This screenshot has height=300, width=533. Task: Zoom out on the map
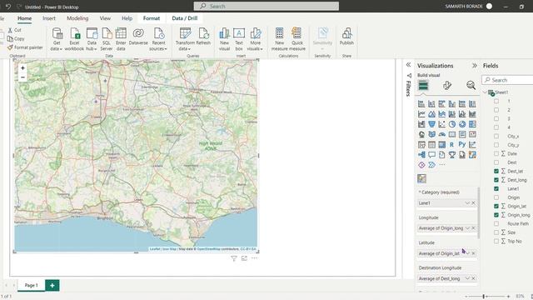click(22, 77)
